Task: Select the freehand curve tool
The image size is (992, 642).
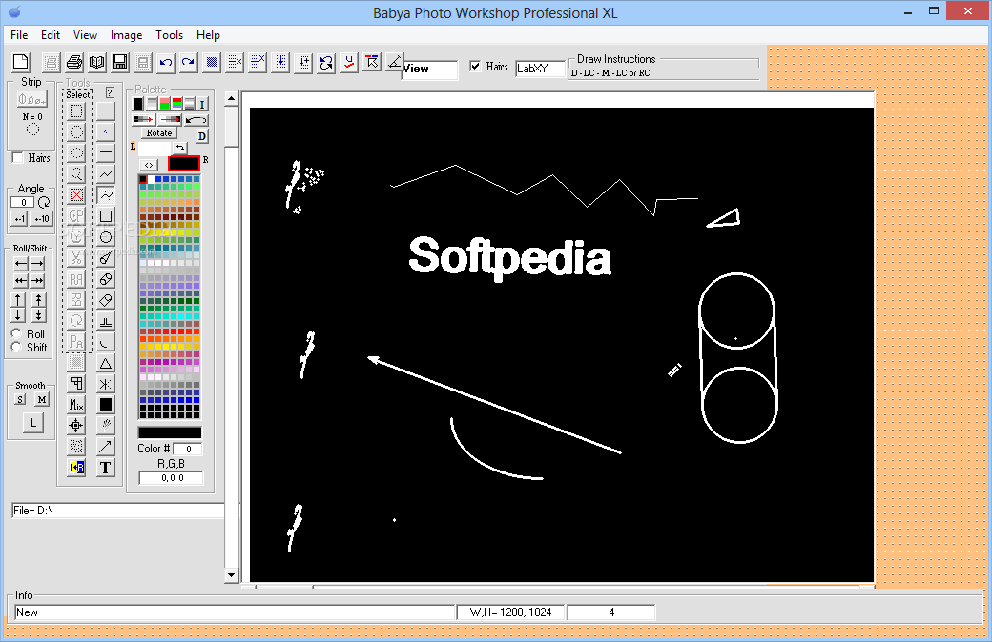Action: click(x=106, y=194)
